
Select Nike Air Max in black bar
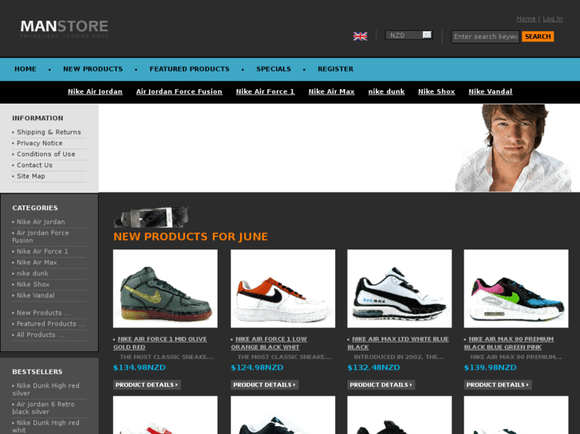click(331, 92)
